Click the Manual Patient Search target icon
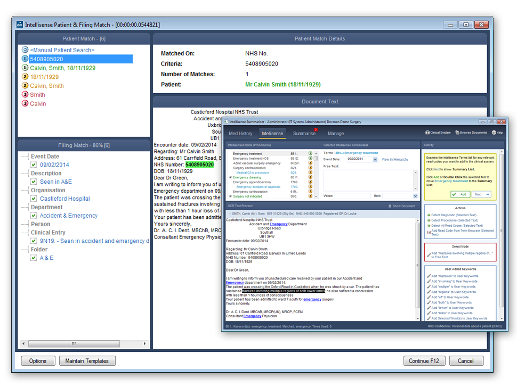This screenshot has width=517, height=386. tap(25, 50)
